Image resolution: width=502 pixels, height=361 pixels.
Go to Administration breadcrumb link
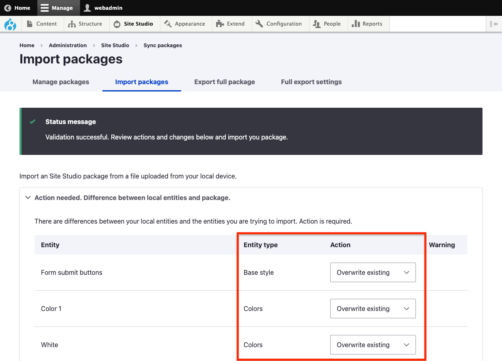point(68,46)
